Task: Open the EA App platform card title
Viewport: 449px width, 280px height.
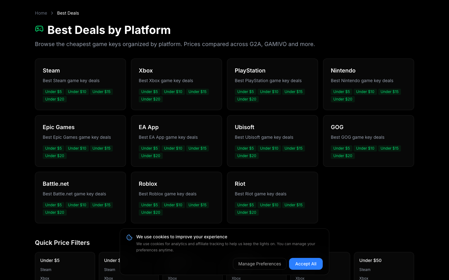Action: click(x=149, y=127)
